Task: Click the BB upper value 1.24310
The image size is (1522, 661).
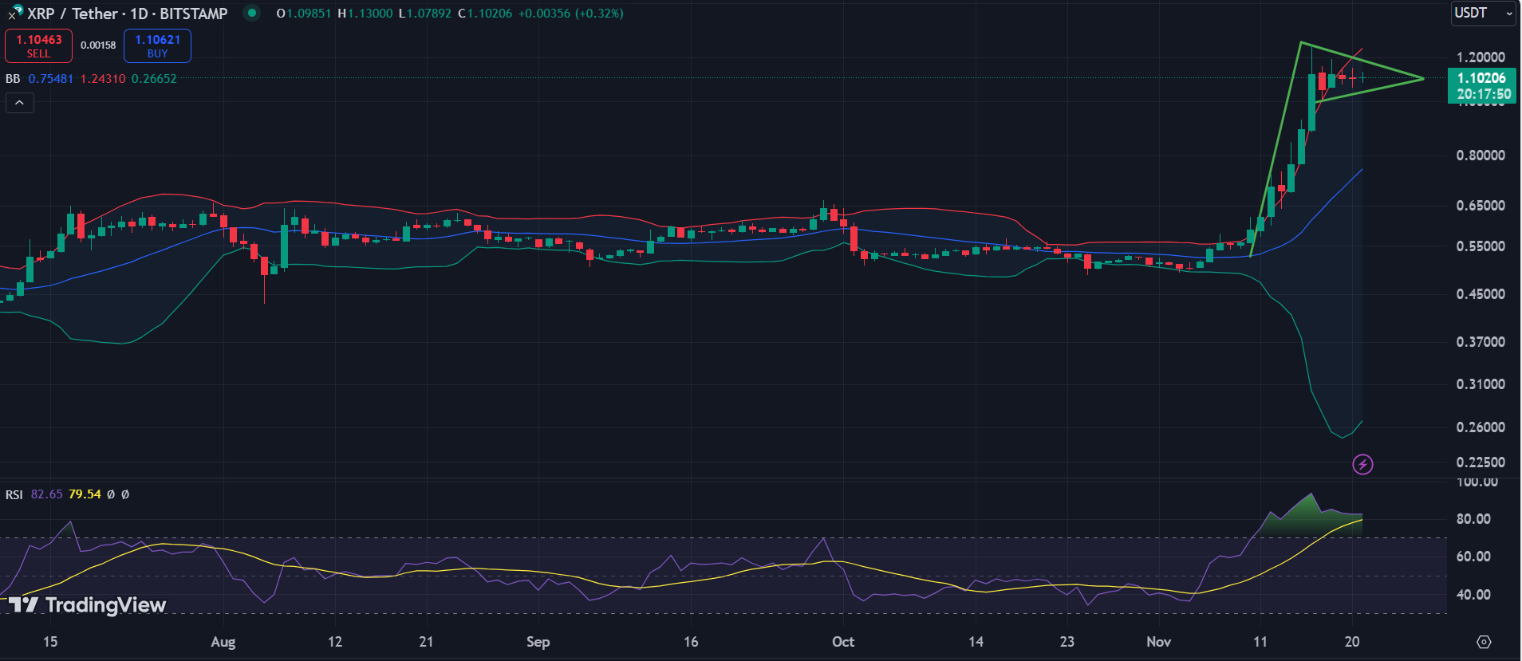Action: (103, 79)
